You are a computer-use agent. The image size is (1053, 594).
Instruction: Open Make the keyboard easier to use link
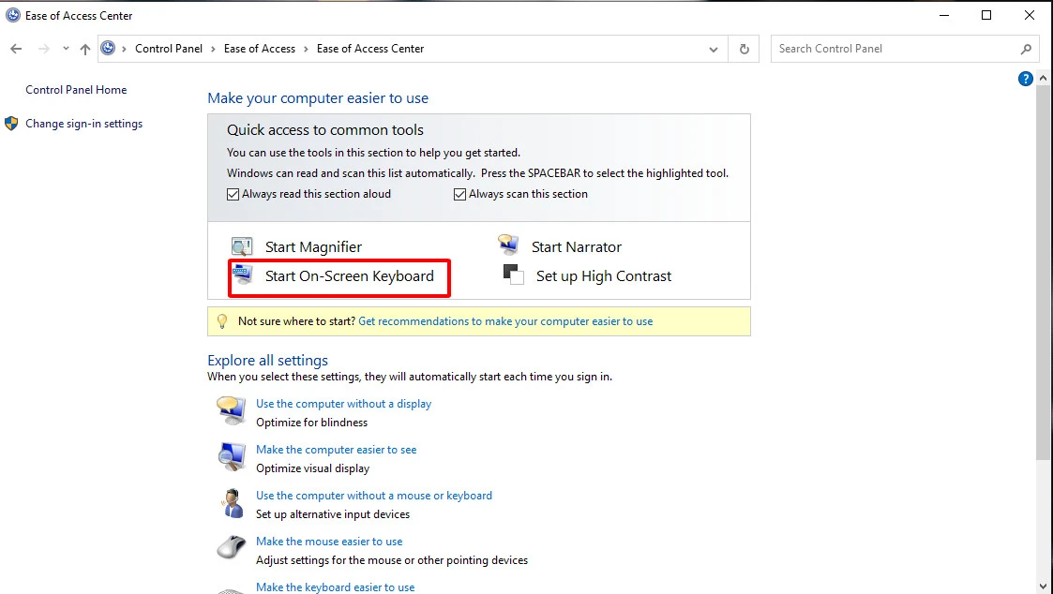pyautogui.click(x=335, y=587)
